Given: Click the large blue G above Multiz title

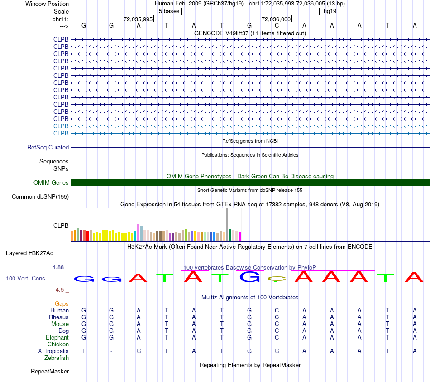Looking at the screenshot, I should pyautogui.click(x=249, y=277).
